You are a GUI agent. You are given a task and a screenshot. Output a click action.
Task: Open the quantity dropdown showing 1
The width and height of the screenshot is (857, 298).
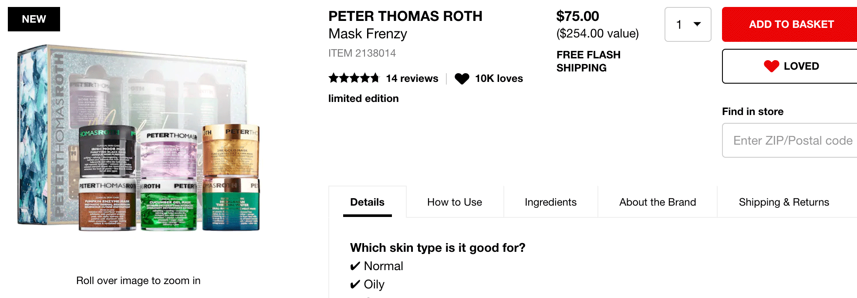click(x=688, y=24)
